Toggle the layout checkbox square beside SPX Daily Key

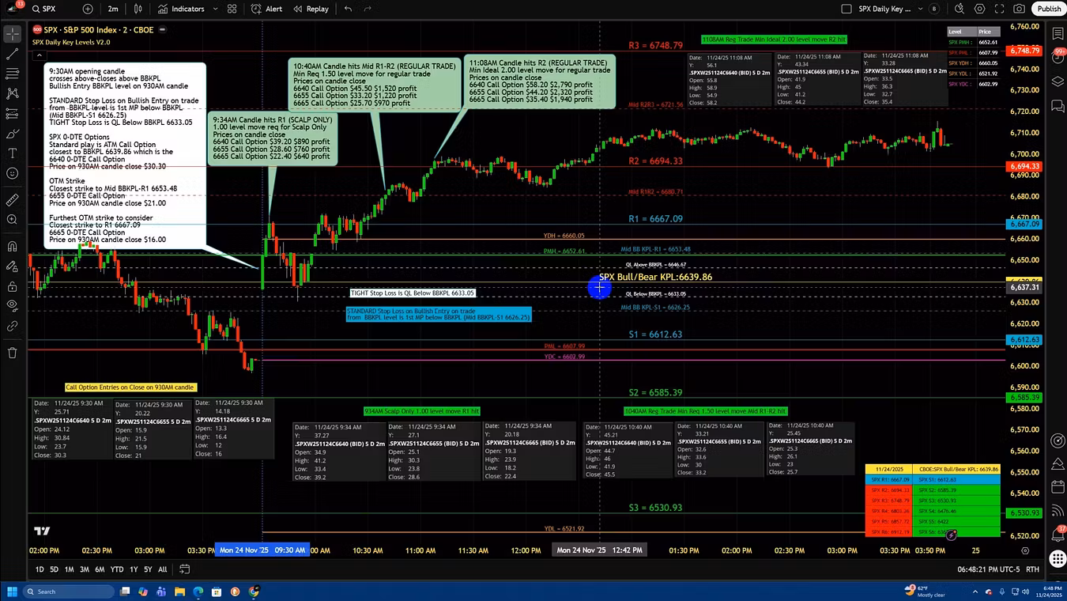click(x=846, y=9)
